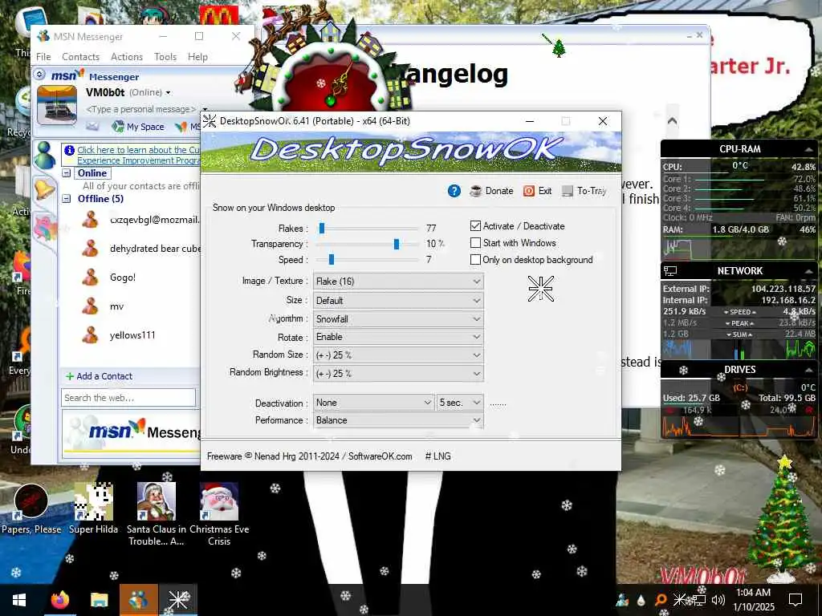Click the mail envelope icon in MSN Messenger

click(92, 126)
